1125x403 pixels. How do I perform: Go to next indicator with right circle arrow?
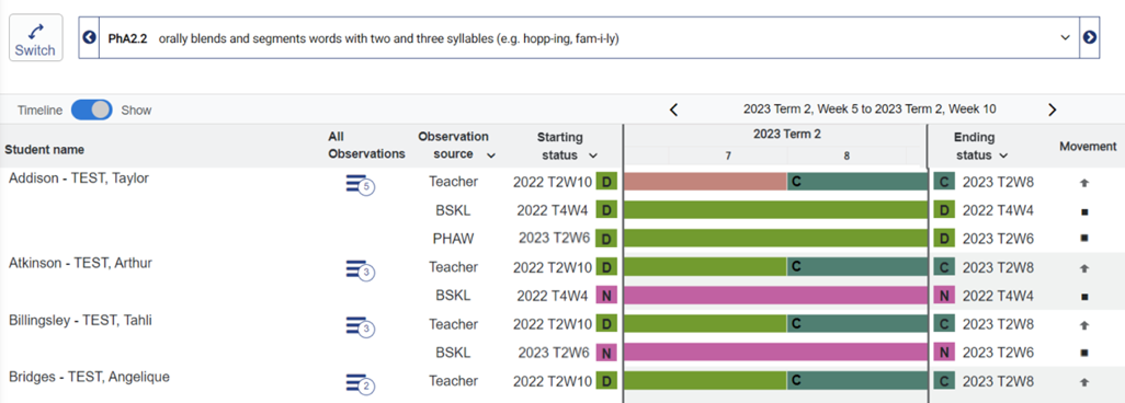pyautogui.click(x=1089, y=38)
